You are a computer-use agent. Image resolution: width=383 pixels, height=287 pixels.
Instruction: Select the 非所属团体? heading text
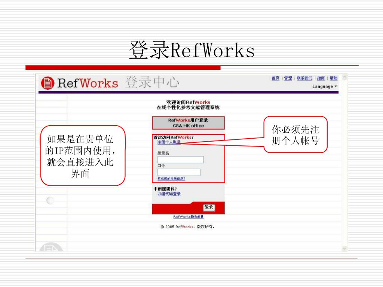pyautogui.click(x=165, y=189)
